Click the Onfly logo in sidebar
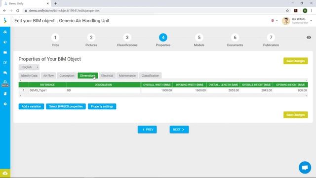 click(x=5, y=21)
